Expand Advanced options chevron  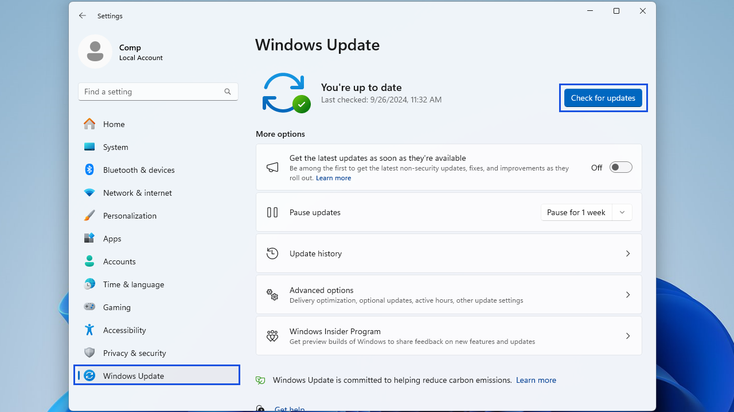628,295
